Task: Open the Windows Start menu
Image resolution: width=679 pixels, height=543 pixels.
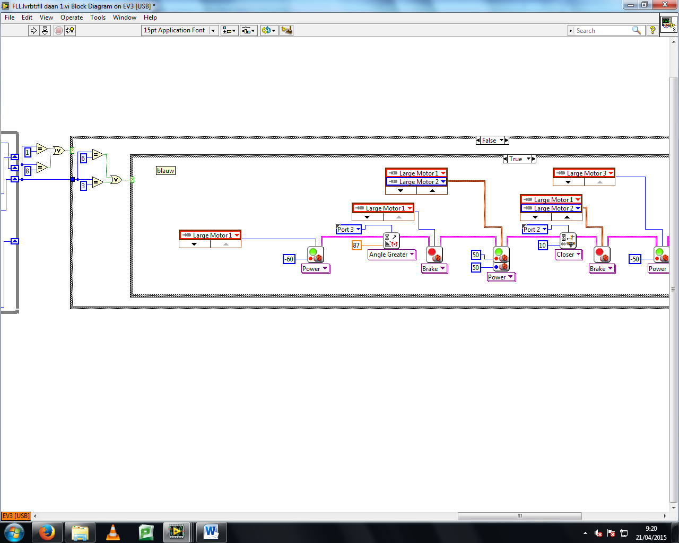Action: 14,532
